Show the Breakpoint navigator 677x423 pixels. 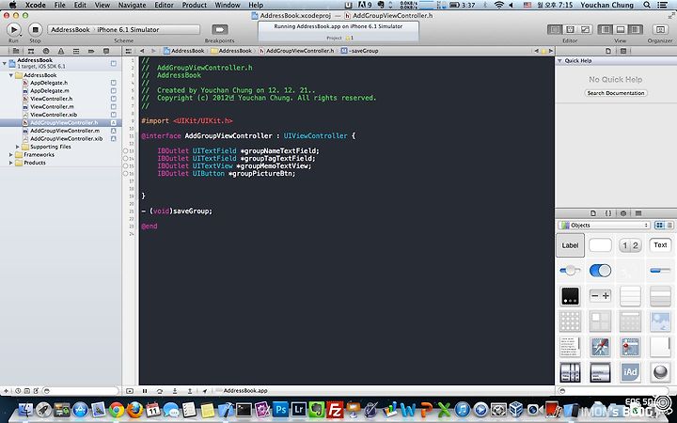(91, 51)
